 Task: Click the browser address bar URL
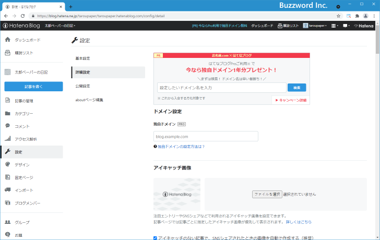point(101,16)
